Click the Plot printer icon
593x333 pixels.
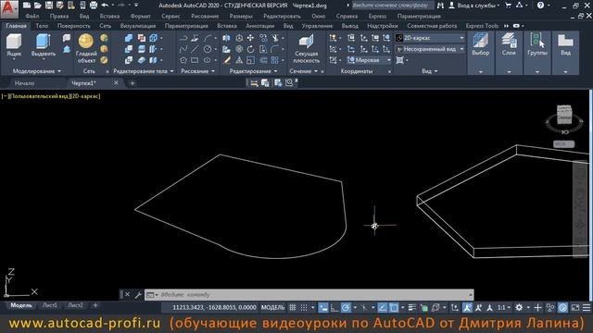[94, 6]
